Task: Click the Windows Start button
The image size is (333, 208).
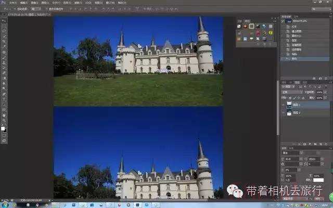Action: 5,205
